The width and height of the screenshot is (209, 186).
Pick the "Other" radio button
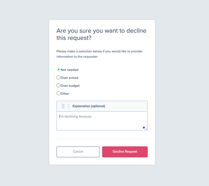tap(59, 93)
